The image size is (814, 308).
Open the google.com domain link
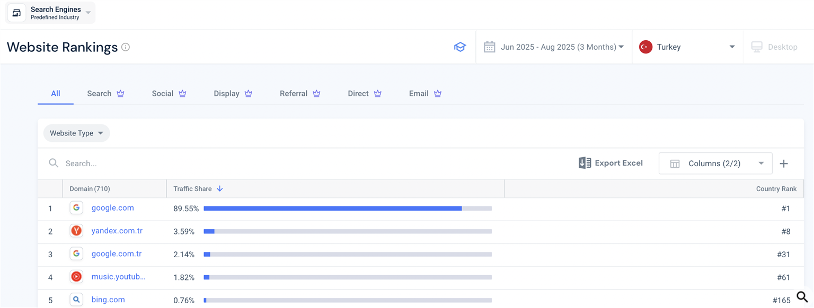[112, 208]
